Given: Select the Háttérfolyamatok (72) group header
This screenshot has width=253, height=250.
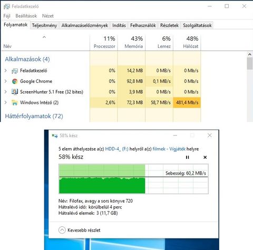Looking at the screenshot, I should point(34,116).
